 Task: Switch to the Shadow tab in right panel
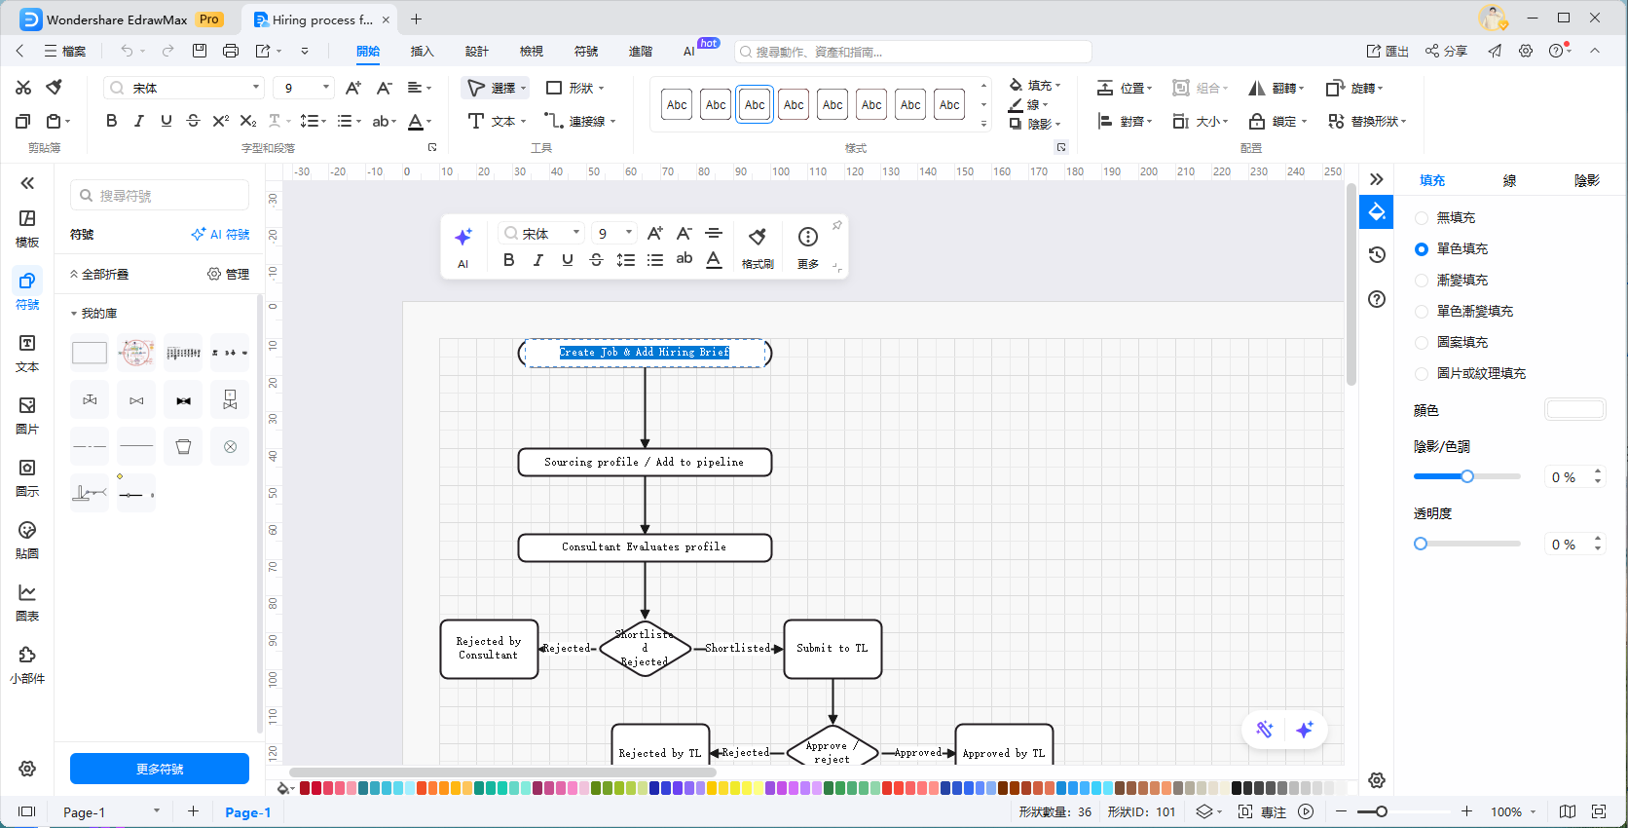point(1586,180)
